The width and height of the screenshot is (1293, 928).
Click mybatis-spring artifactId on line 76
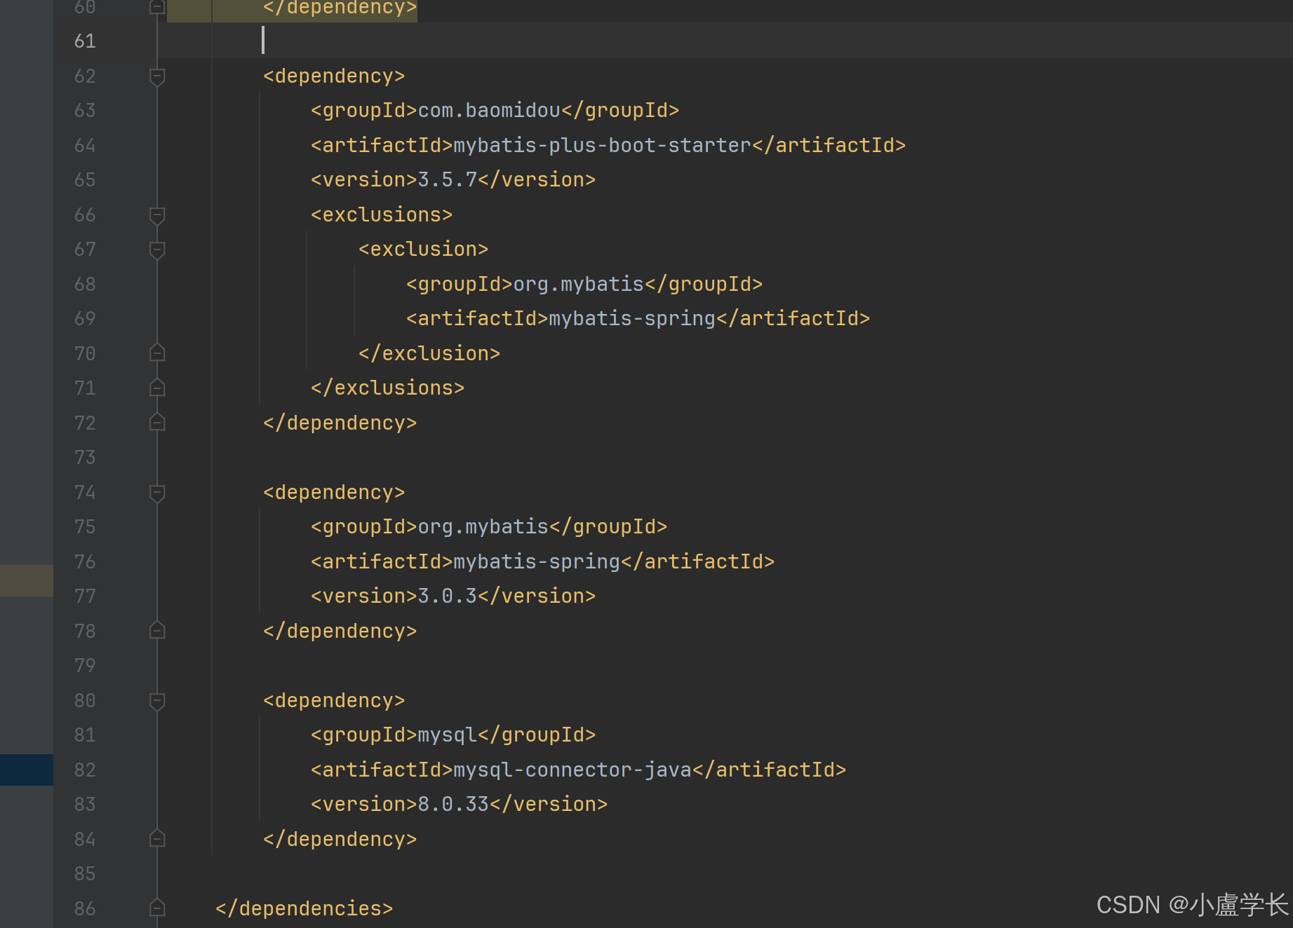(x=537, y=561)
